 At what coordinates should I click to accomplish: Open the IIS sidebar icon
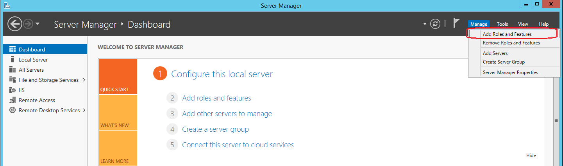point(12,90)
